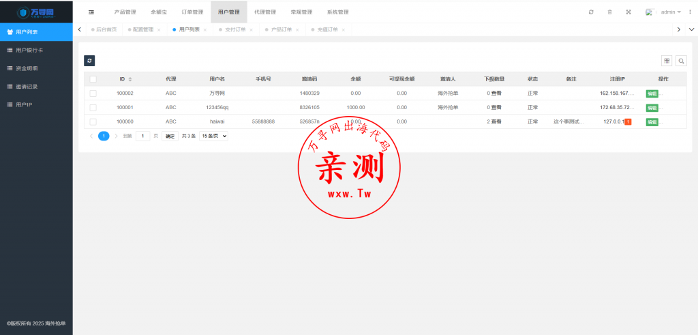
Task: Click 查看 subordinates link for user 100000
Action: tap(496, 121)
